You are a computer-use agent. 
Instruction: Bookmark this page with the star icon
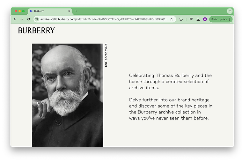172,19
